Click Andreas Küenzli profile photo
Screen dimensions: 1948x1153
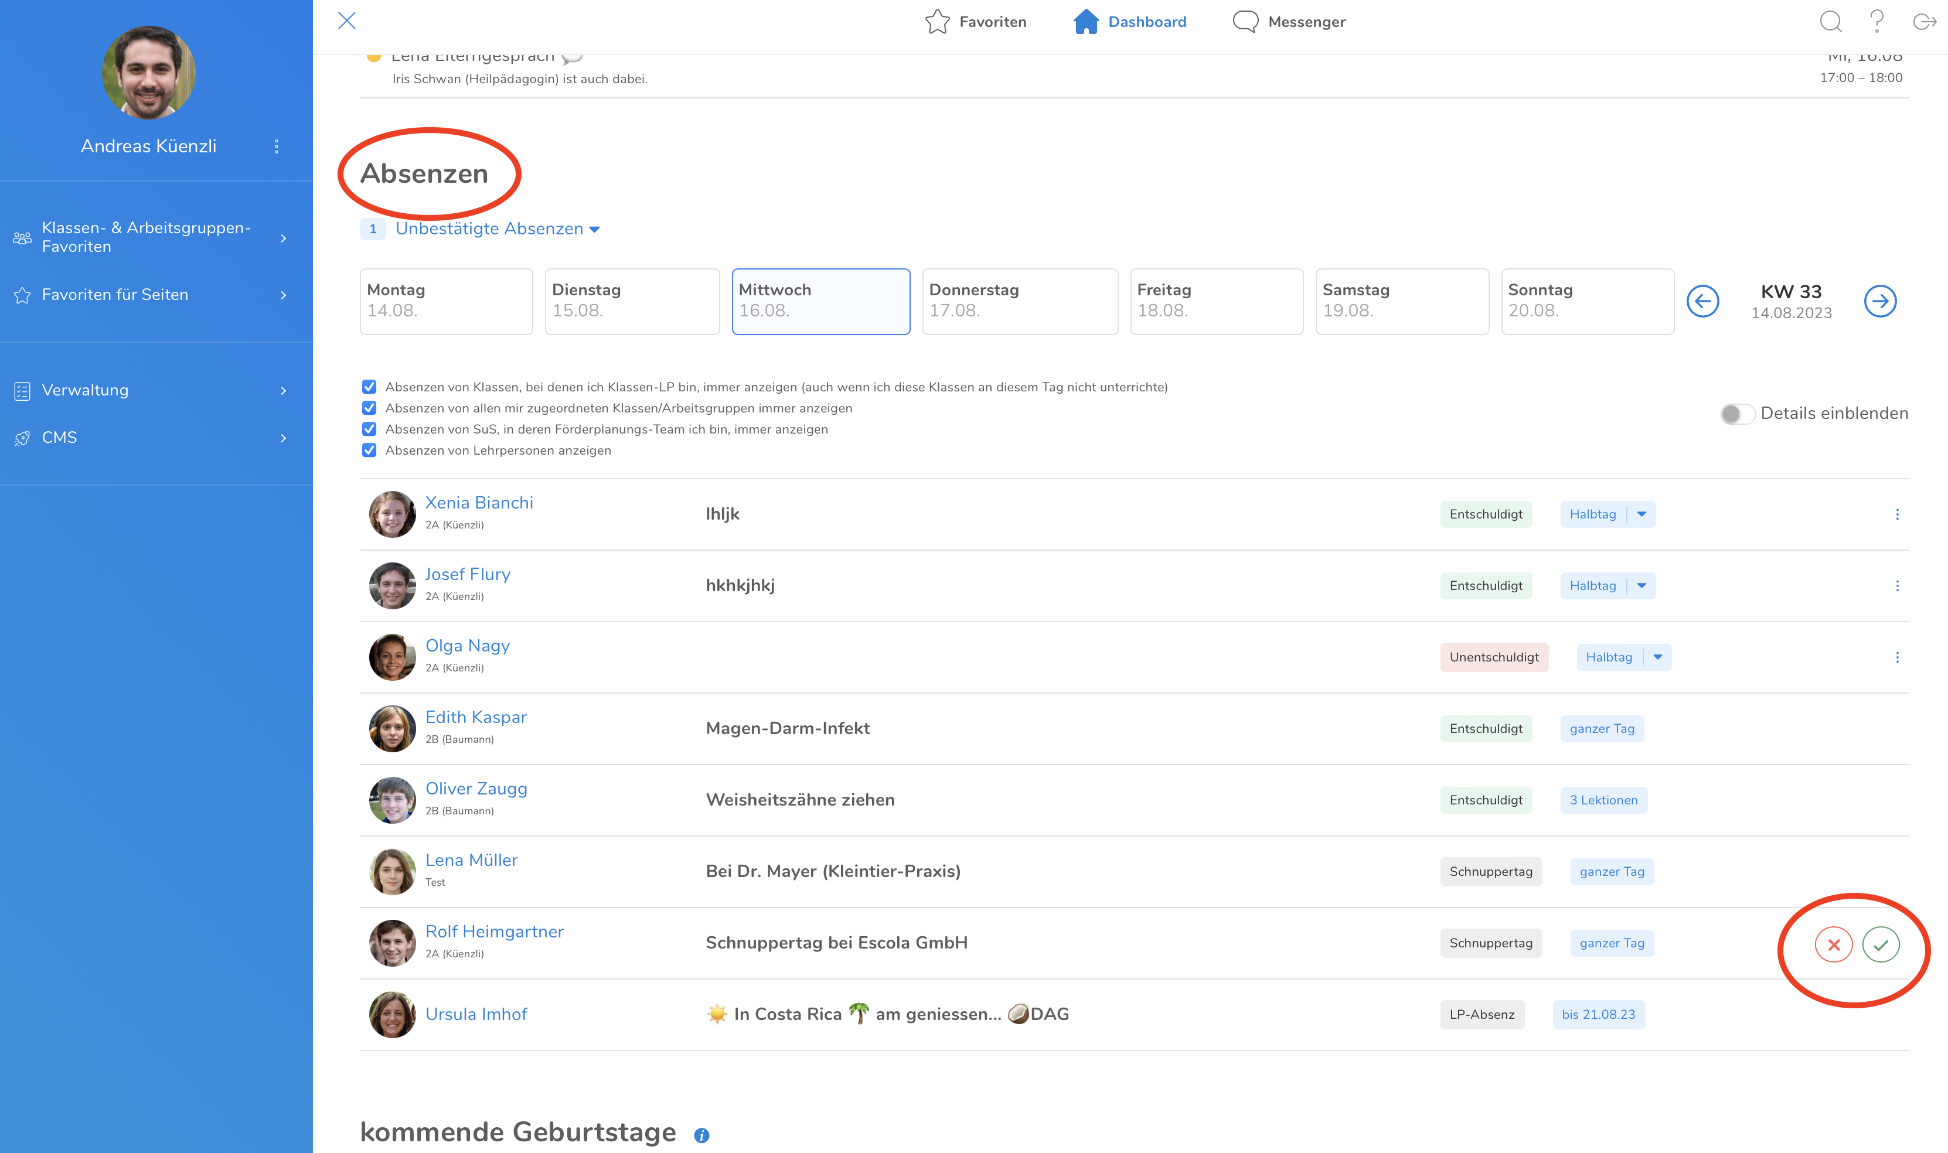click(148, 72)
